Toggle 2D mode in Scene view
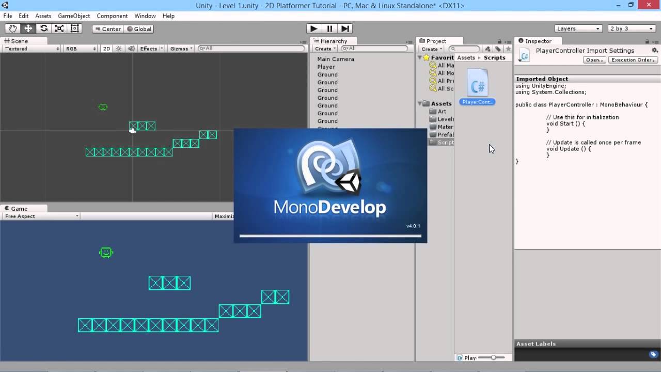Image resolution: width=661 pixels, height=372 pixels. pos(106,49)
